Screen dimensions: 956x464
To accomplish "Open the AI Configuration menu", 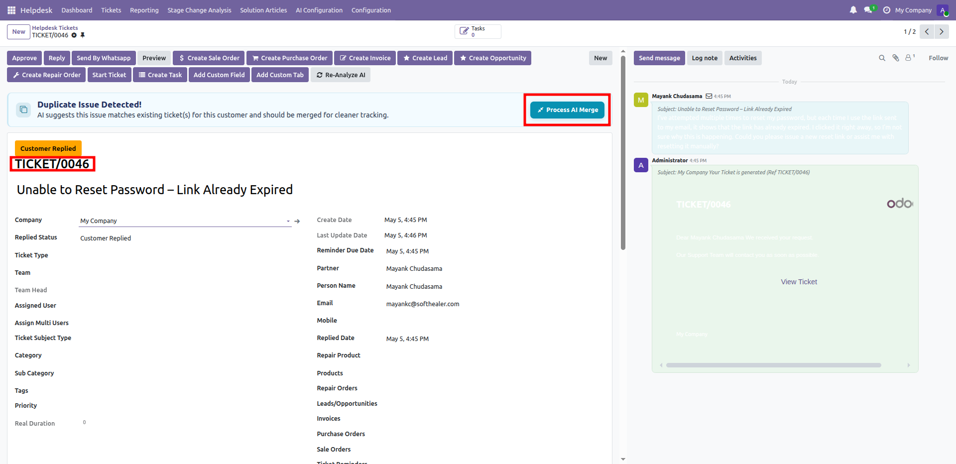I will [319, 10].
